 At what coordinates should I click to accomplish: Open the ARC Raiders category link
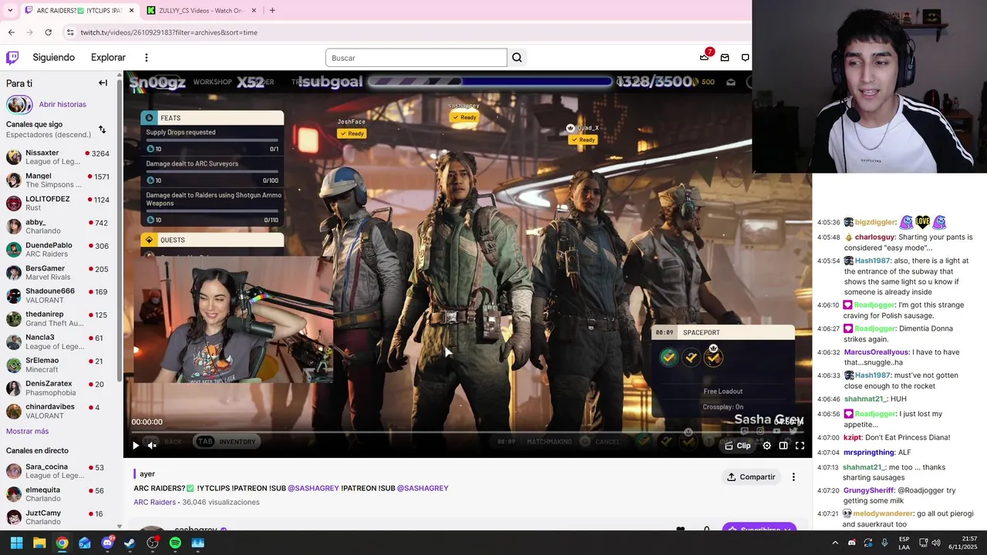click(x=155, y=502)
